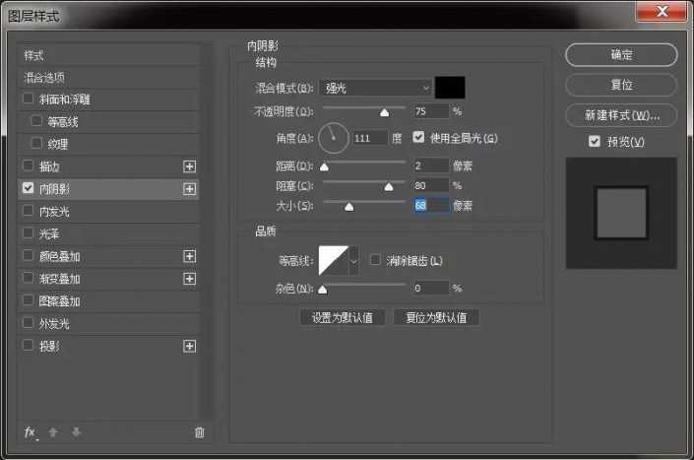Click plus icon beside 颜色叠加
Screen dimensions: 694x460
[190, 256]
